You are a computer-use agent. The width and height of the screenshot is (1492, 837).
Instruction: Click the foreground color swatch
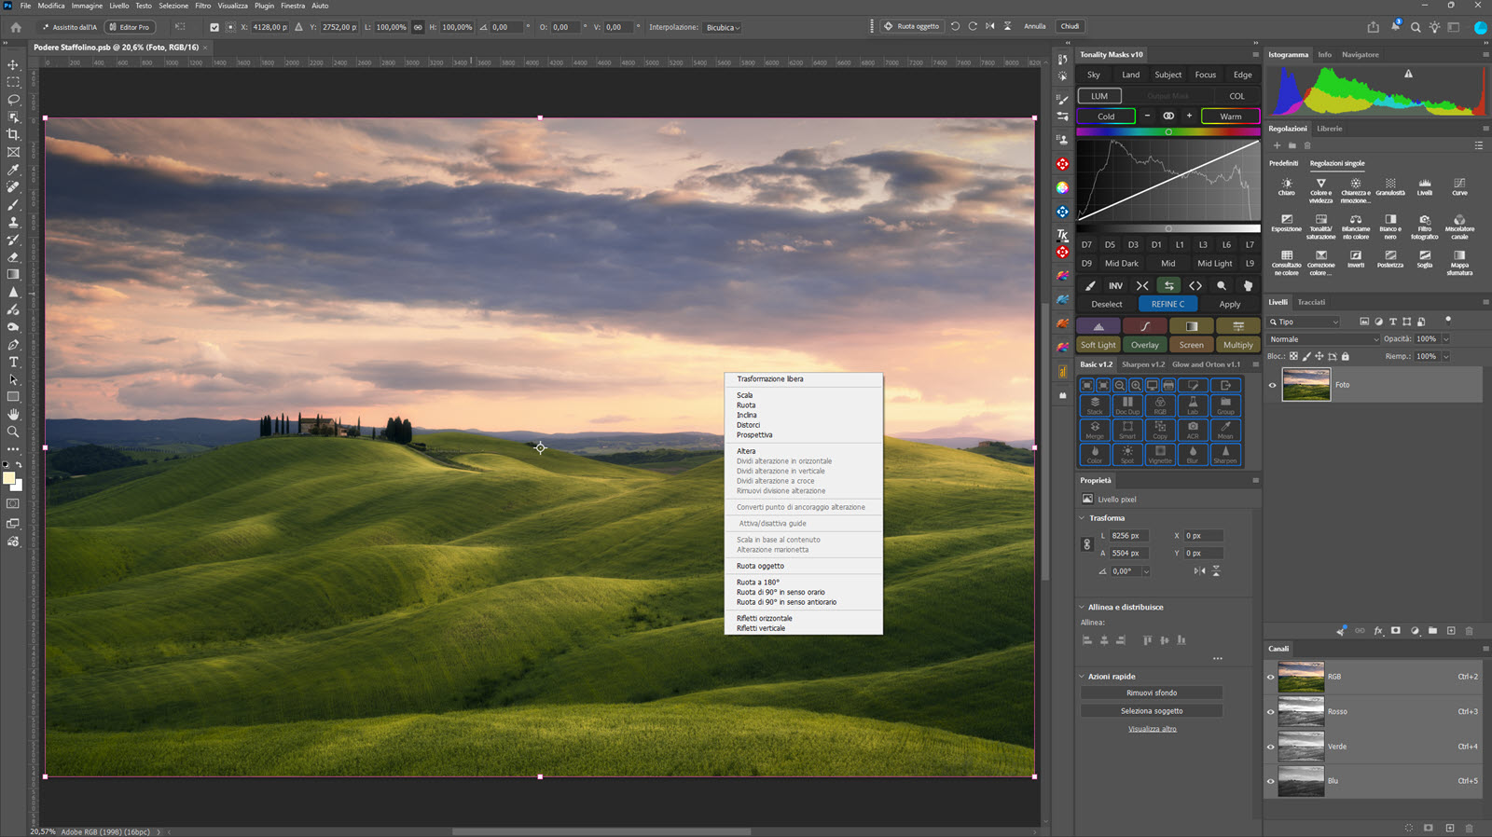pos(9,478)
